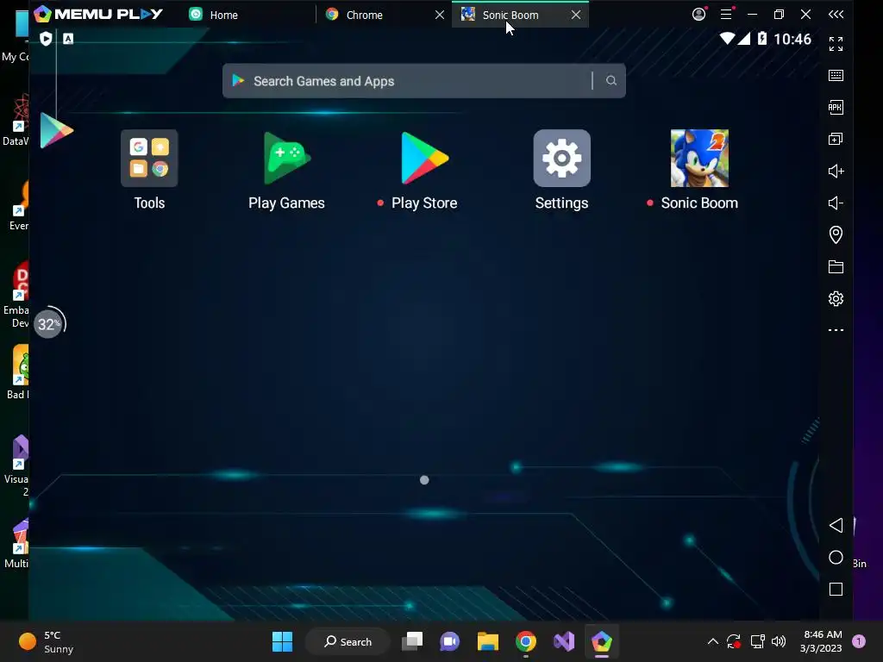Close the Chrome tab

click(x=440, y=15)
